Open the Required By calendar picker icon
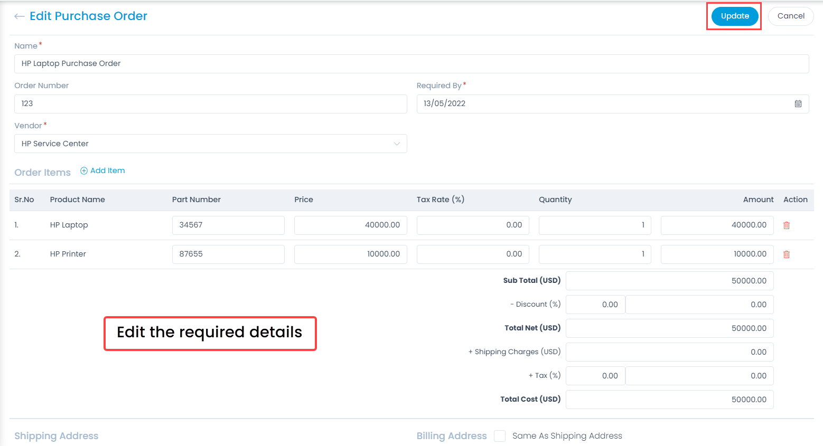 point(798,104)
